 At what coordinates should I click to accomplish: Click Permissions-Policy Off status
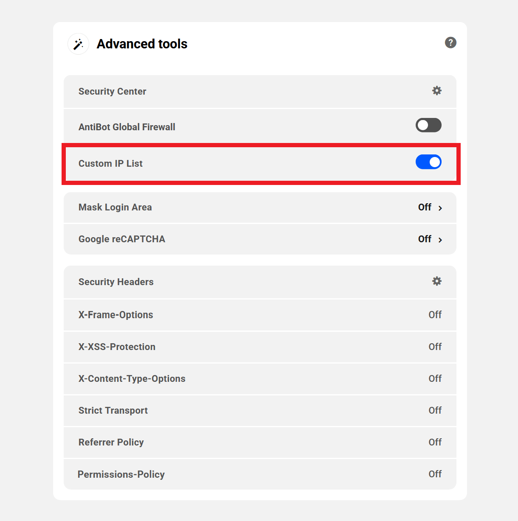click(x=435, y=474)
